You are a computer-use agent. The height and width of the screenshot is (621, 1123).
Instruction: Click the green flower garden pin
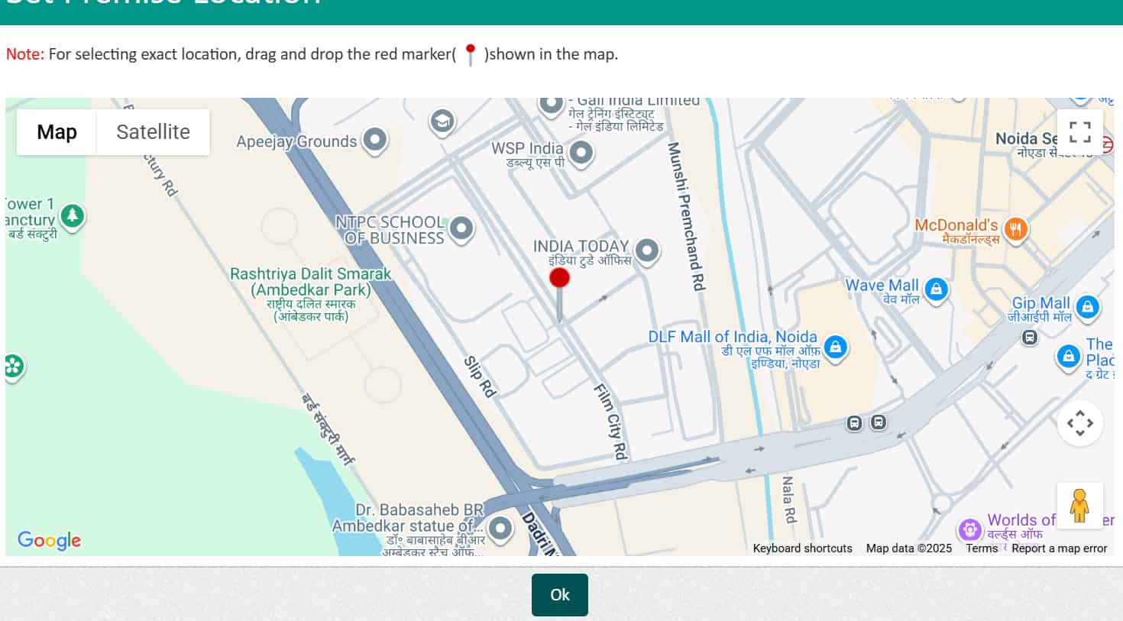click(x=14, y=367)
